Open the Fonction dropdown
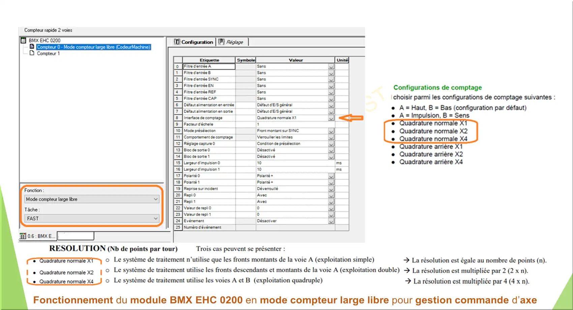The height and width of the screenshot is (310, 573). [92, 199]
